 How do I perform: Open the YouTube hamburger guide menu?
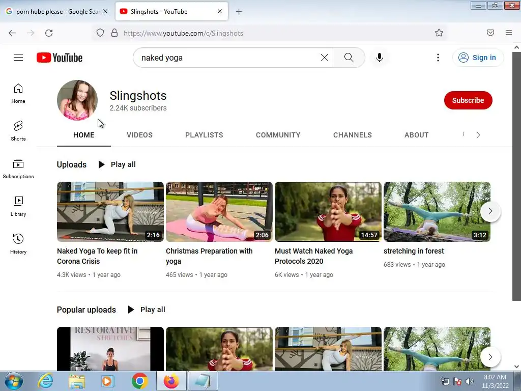point(18,58)
